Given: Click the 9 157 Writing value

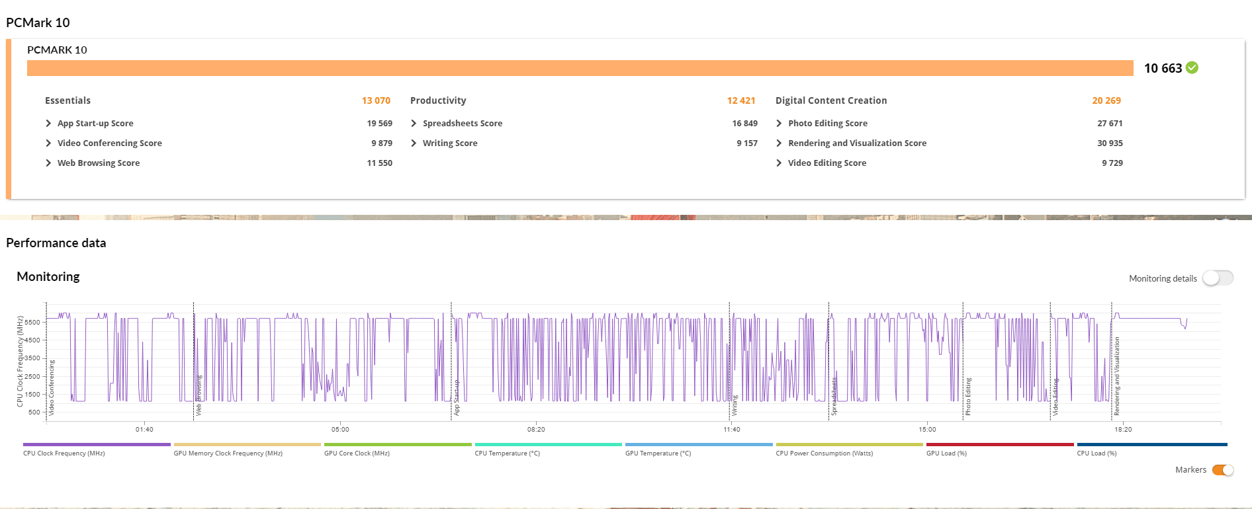Looking at the screenshot, I should coord(747,143).
